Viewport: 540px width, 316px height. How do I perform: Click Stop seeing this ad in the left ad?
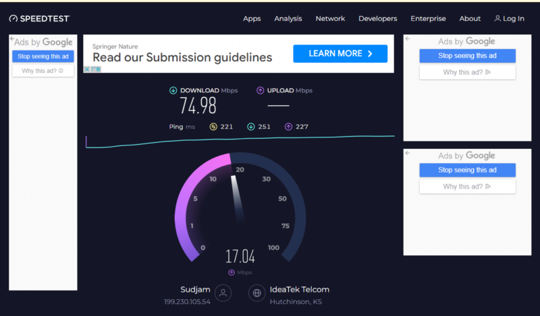coord(43,57)
